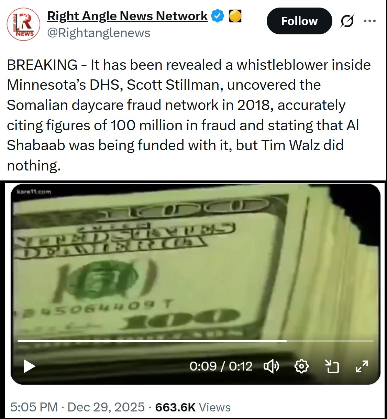Image resolution: width=387 pixels, height=419 pixels.
Task: Follow Right Angle News Network
Action: pyautogui.click(x=299, y=21)
